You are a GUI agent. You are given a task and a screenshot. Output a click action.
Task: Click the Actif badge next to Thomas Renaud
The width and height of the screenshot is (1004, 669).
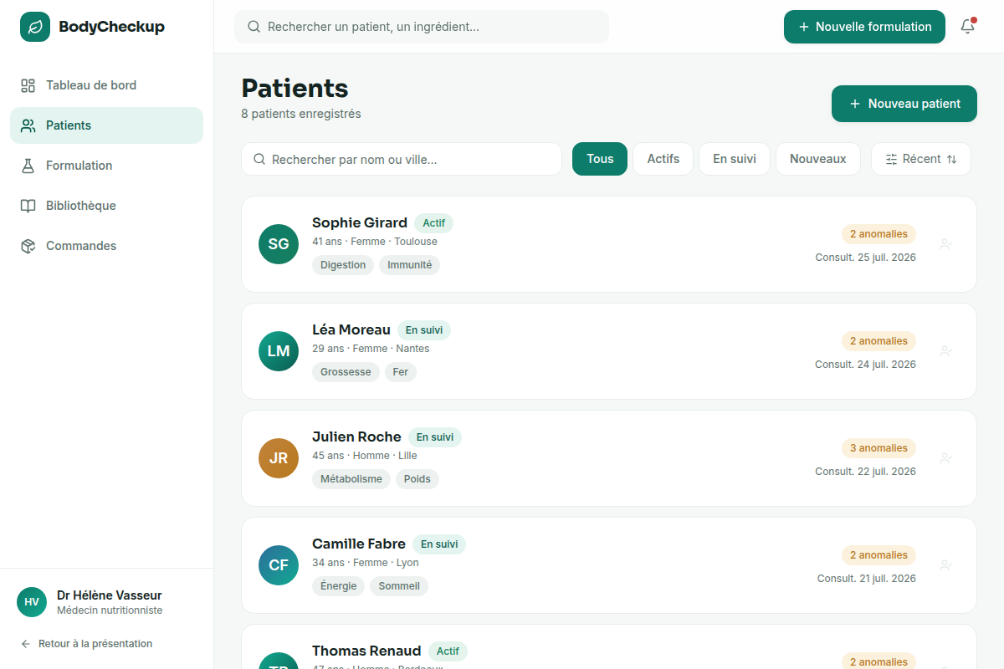click(x=448, y=651)
